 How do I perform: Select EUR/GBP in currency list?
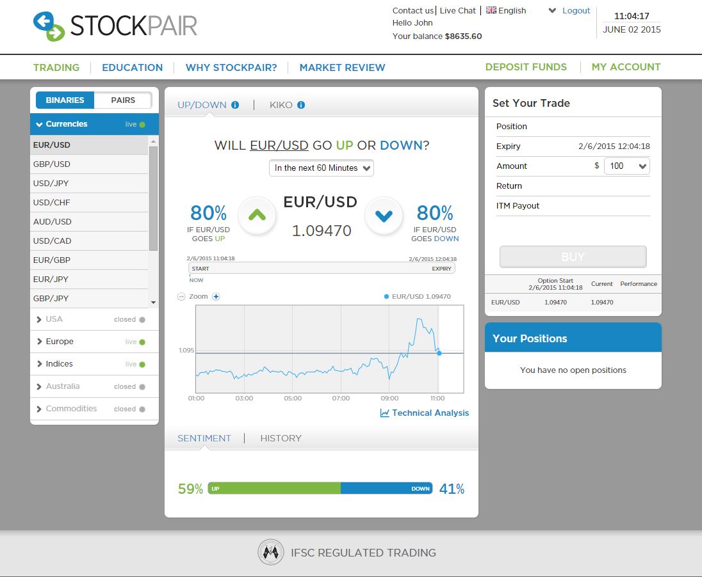tap(89, 260)
